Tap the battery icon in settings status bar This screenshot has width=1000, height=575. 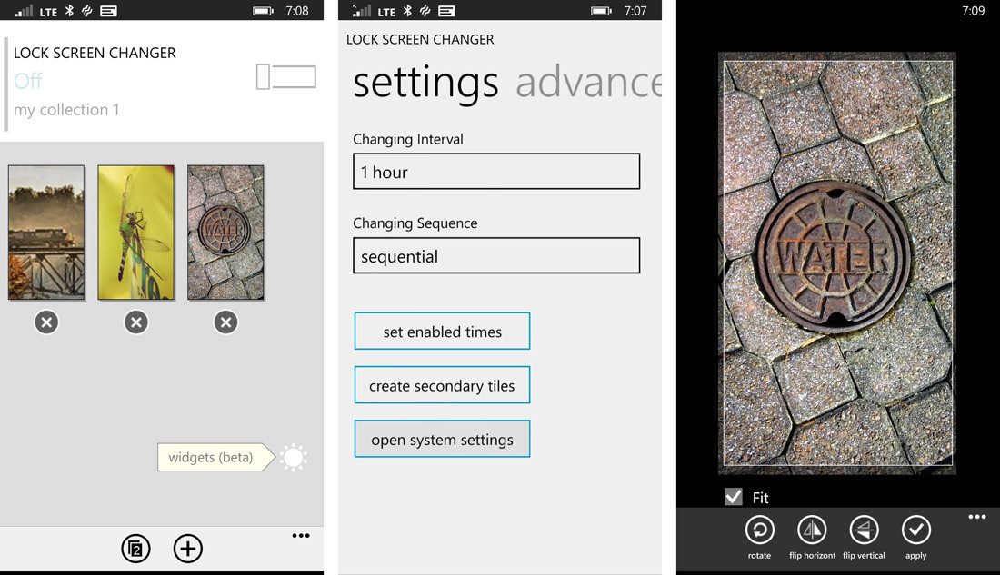tap(601, 11)
